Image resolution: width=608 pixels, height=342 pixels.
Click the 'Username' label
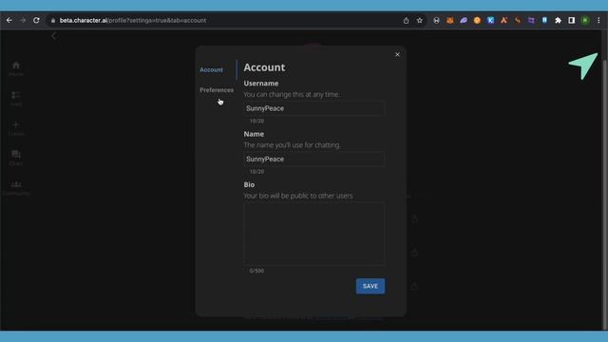[x=261, y=84]
